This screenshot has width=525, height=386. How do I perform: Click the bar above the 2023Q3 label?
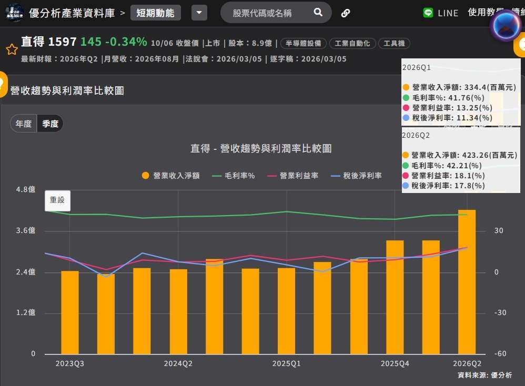[69, 312]
